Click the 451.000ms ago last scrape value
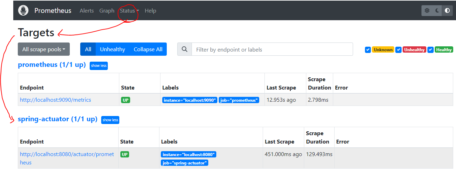Image resolution: width=456 pixels, height=178 pixels. pos(283,154)
